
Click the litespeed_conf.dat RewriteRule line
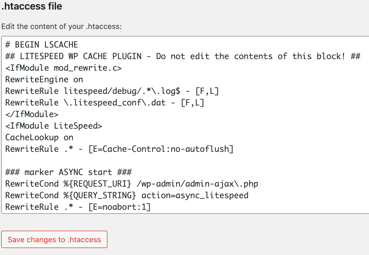pyautogui.click(x=104, y=103)
